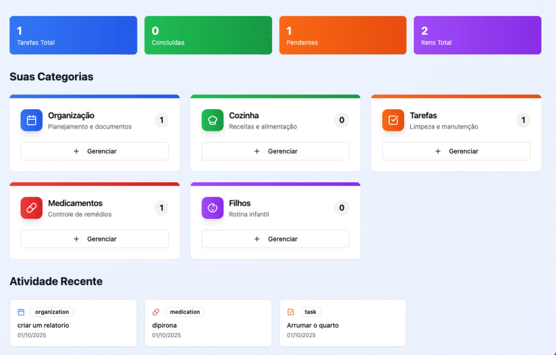Click the blue Organização calendar icon
This screenshot has height=355, width=556.
31,121
